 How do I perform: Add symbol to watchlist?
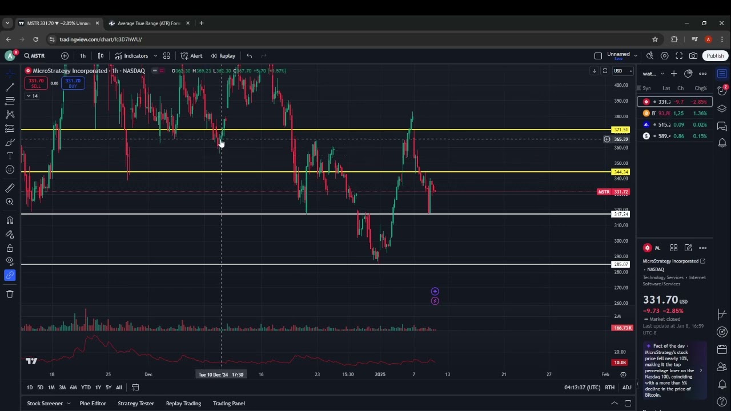(x=674, y=74)
